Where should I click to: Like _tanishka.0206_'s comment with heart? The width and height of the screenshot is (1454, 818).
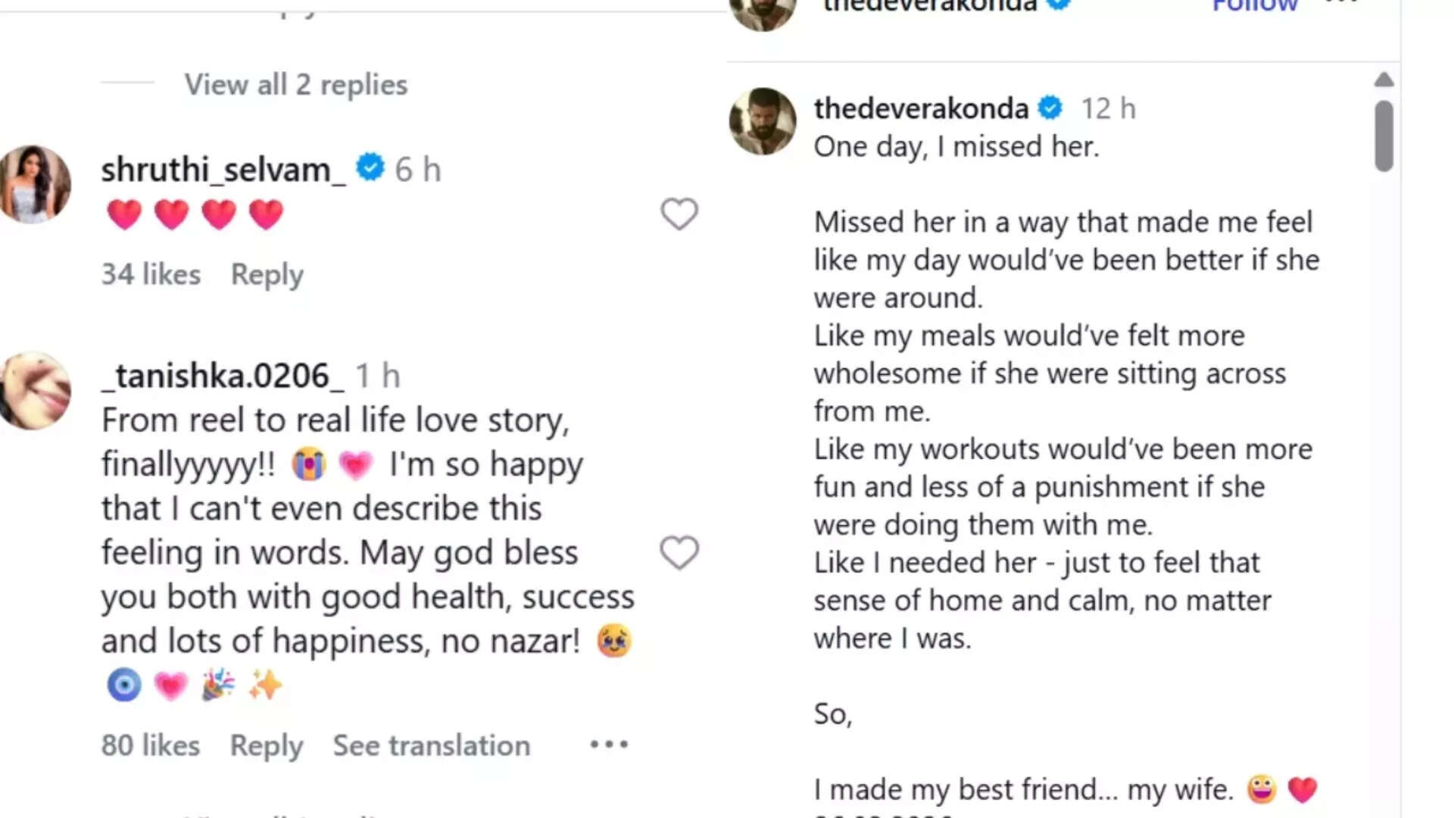(679, 552)
